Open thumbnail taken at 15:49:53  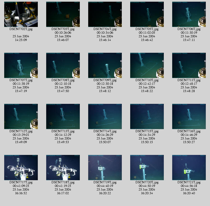tap(63, 116)
